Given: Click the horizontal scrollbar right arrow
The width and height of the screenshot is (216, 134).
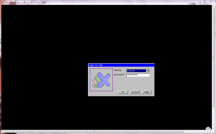Looking at the screenshot, I should (x=210, y=131).
